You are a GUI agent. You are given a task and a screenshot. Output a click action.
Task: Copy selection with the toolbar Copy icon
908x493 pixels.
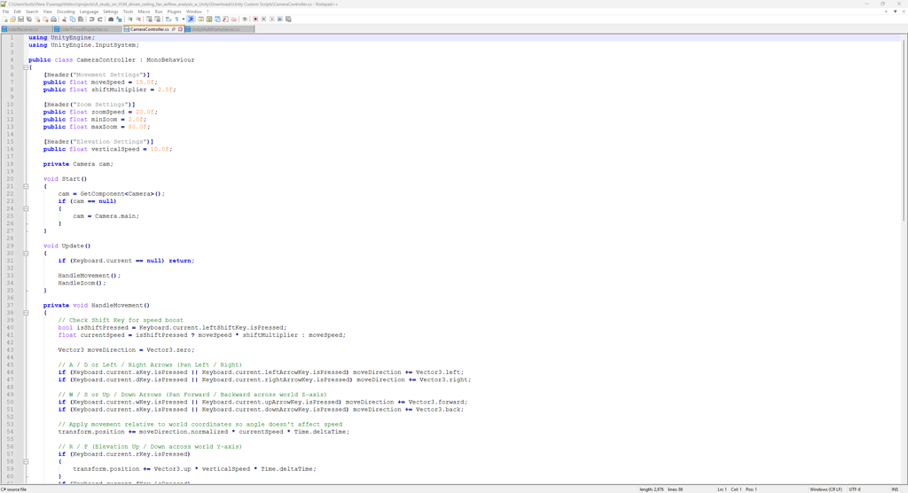(73, 20)
